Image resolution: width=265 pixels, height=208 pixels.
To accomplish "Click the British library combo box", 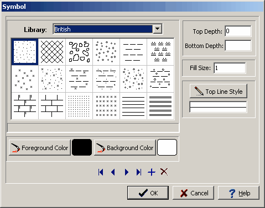I will pos(107,29).
